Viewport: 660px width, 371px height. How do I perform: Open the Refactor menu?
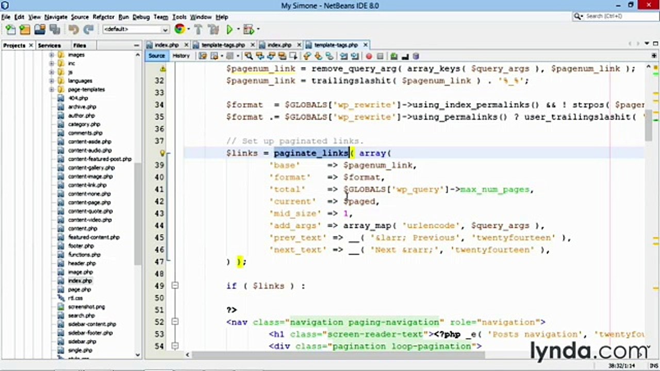pyautogui.click(x=104, y=17)
